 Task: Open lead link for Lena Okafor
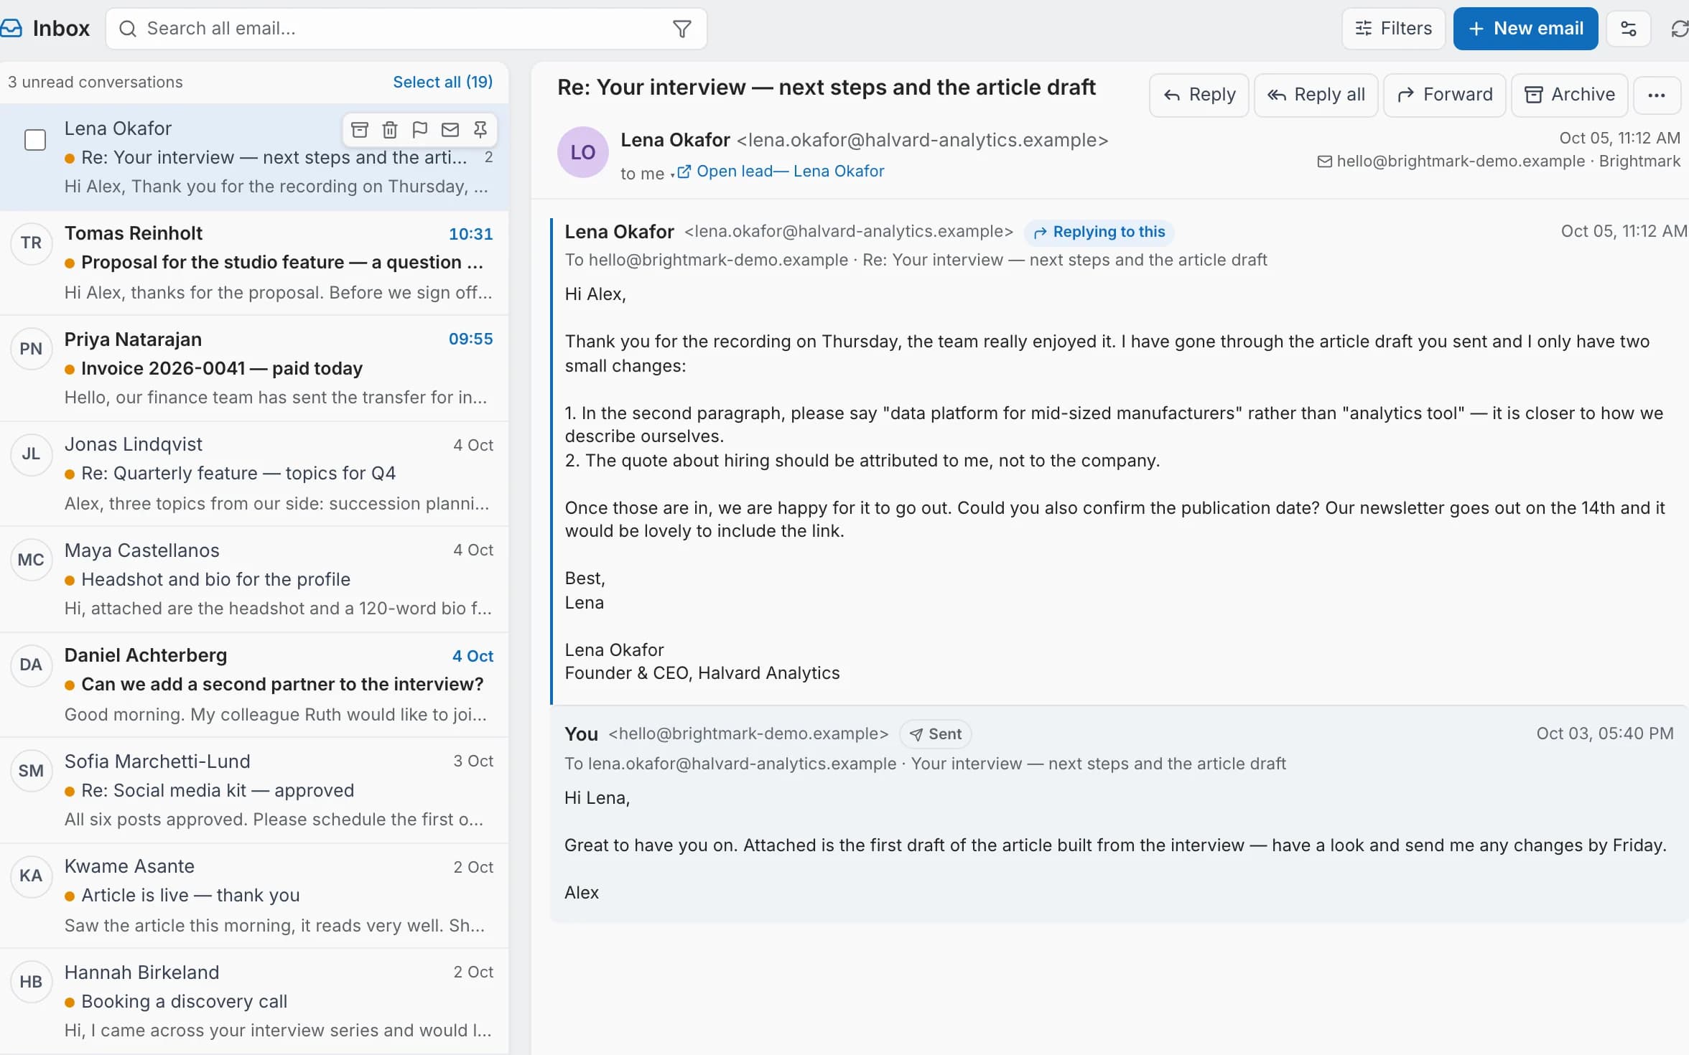click(x=781, y=172)
